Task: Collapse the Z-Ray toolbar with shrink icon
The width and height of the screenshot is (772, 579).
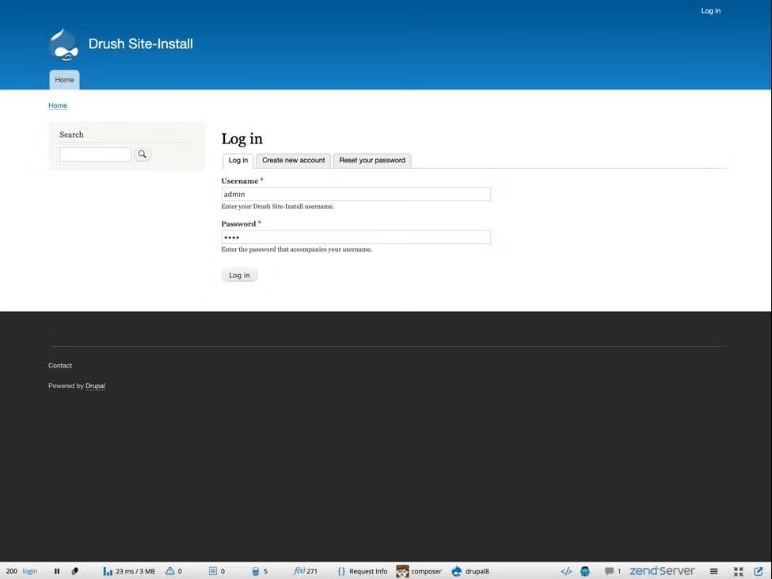Action: click(x=738, y=571)
